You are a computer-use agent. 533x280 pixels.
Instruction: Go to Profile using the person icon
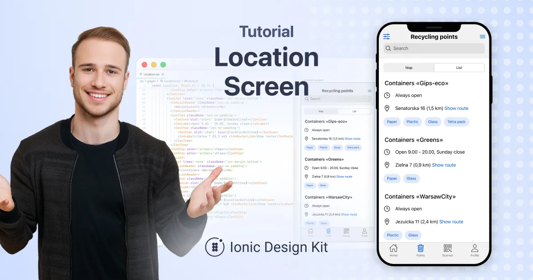(x=474, y=249)
